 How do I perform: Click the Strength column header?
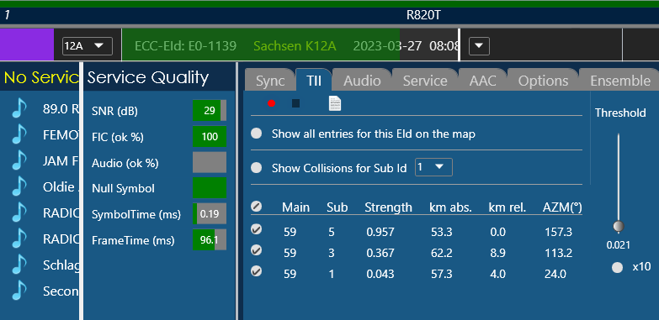click(388, 207)
